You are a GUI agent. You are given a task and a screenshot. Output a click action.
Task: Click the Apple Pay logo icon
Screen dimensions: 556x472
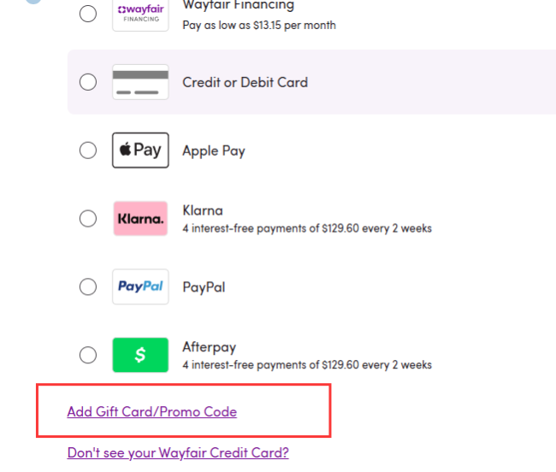coord(140,150)
